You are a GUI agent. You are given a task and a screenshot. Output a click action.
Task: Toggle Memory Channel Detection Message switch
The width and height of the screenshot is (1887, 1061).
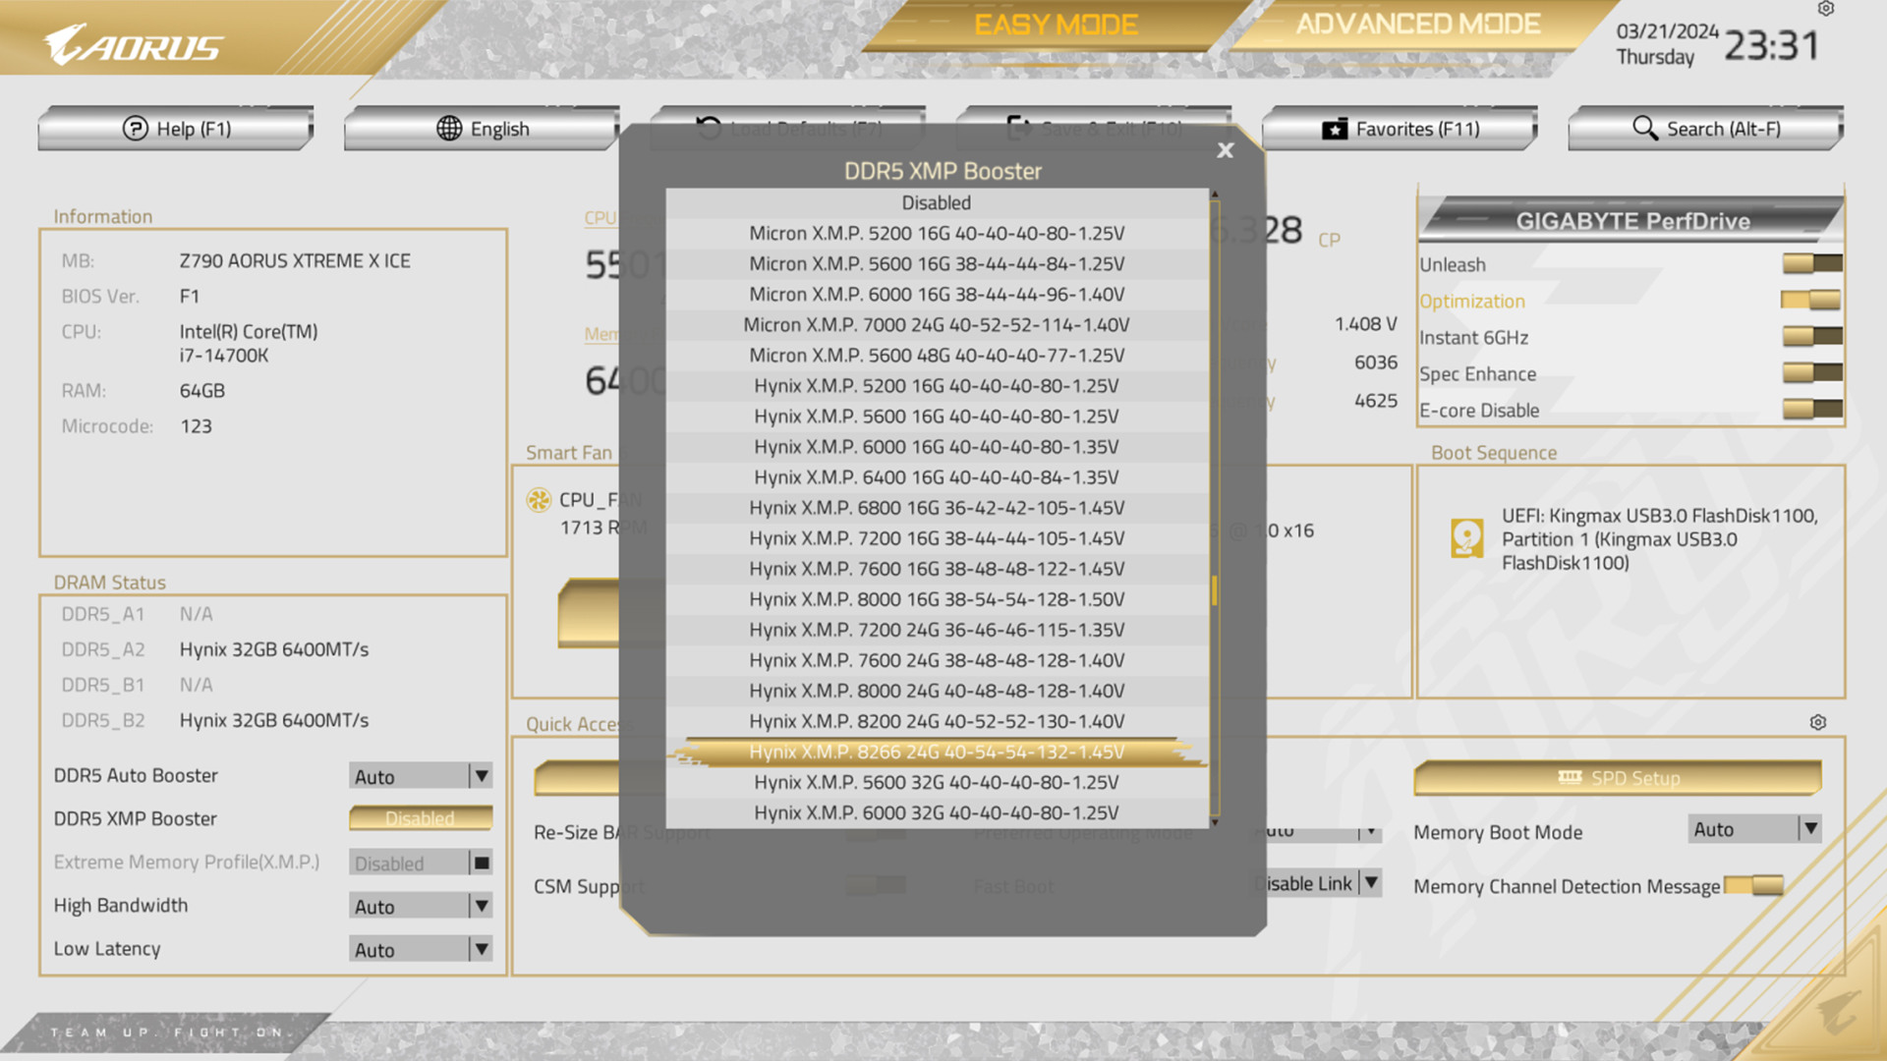tap(1754, 885)
